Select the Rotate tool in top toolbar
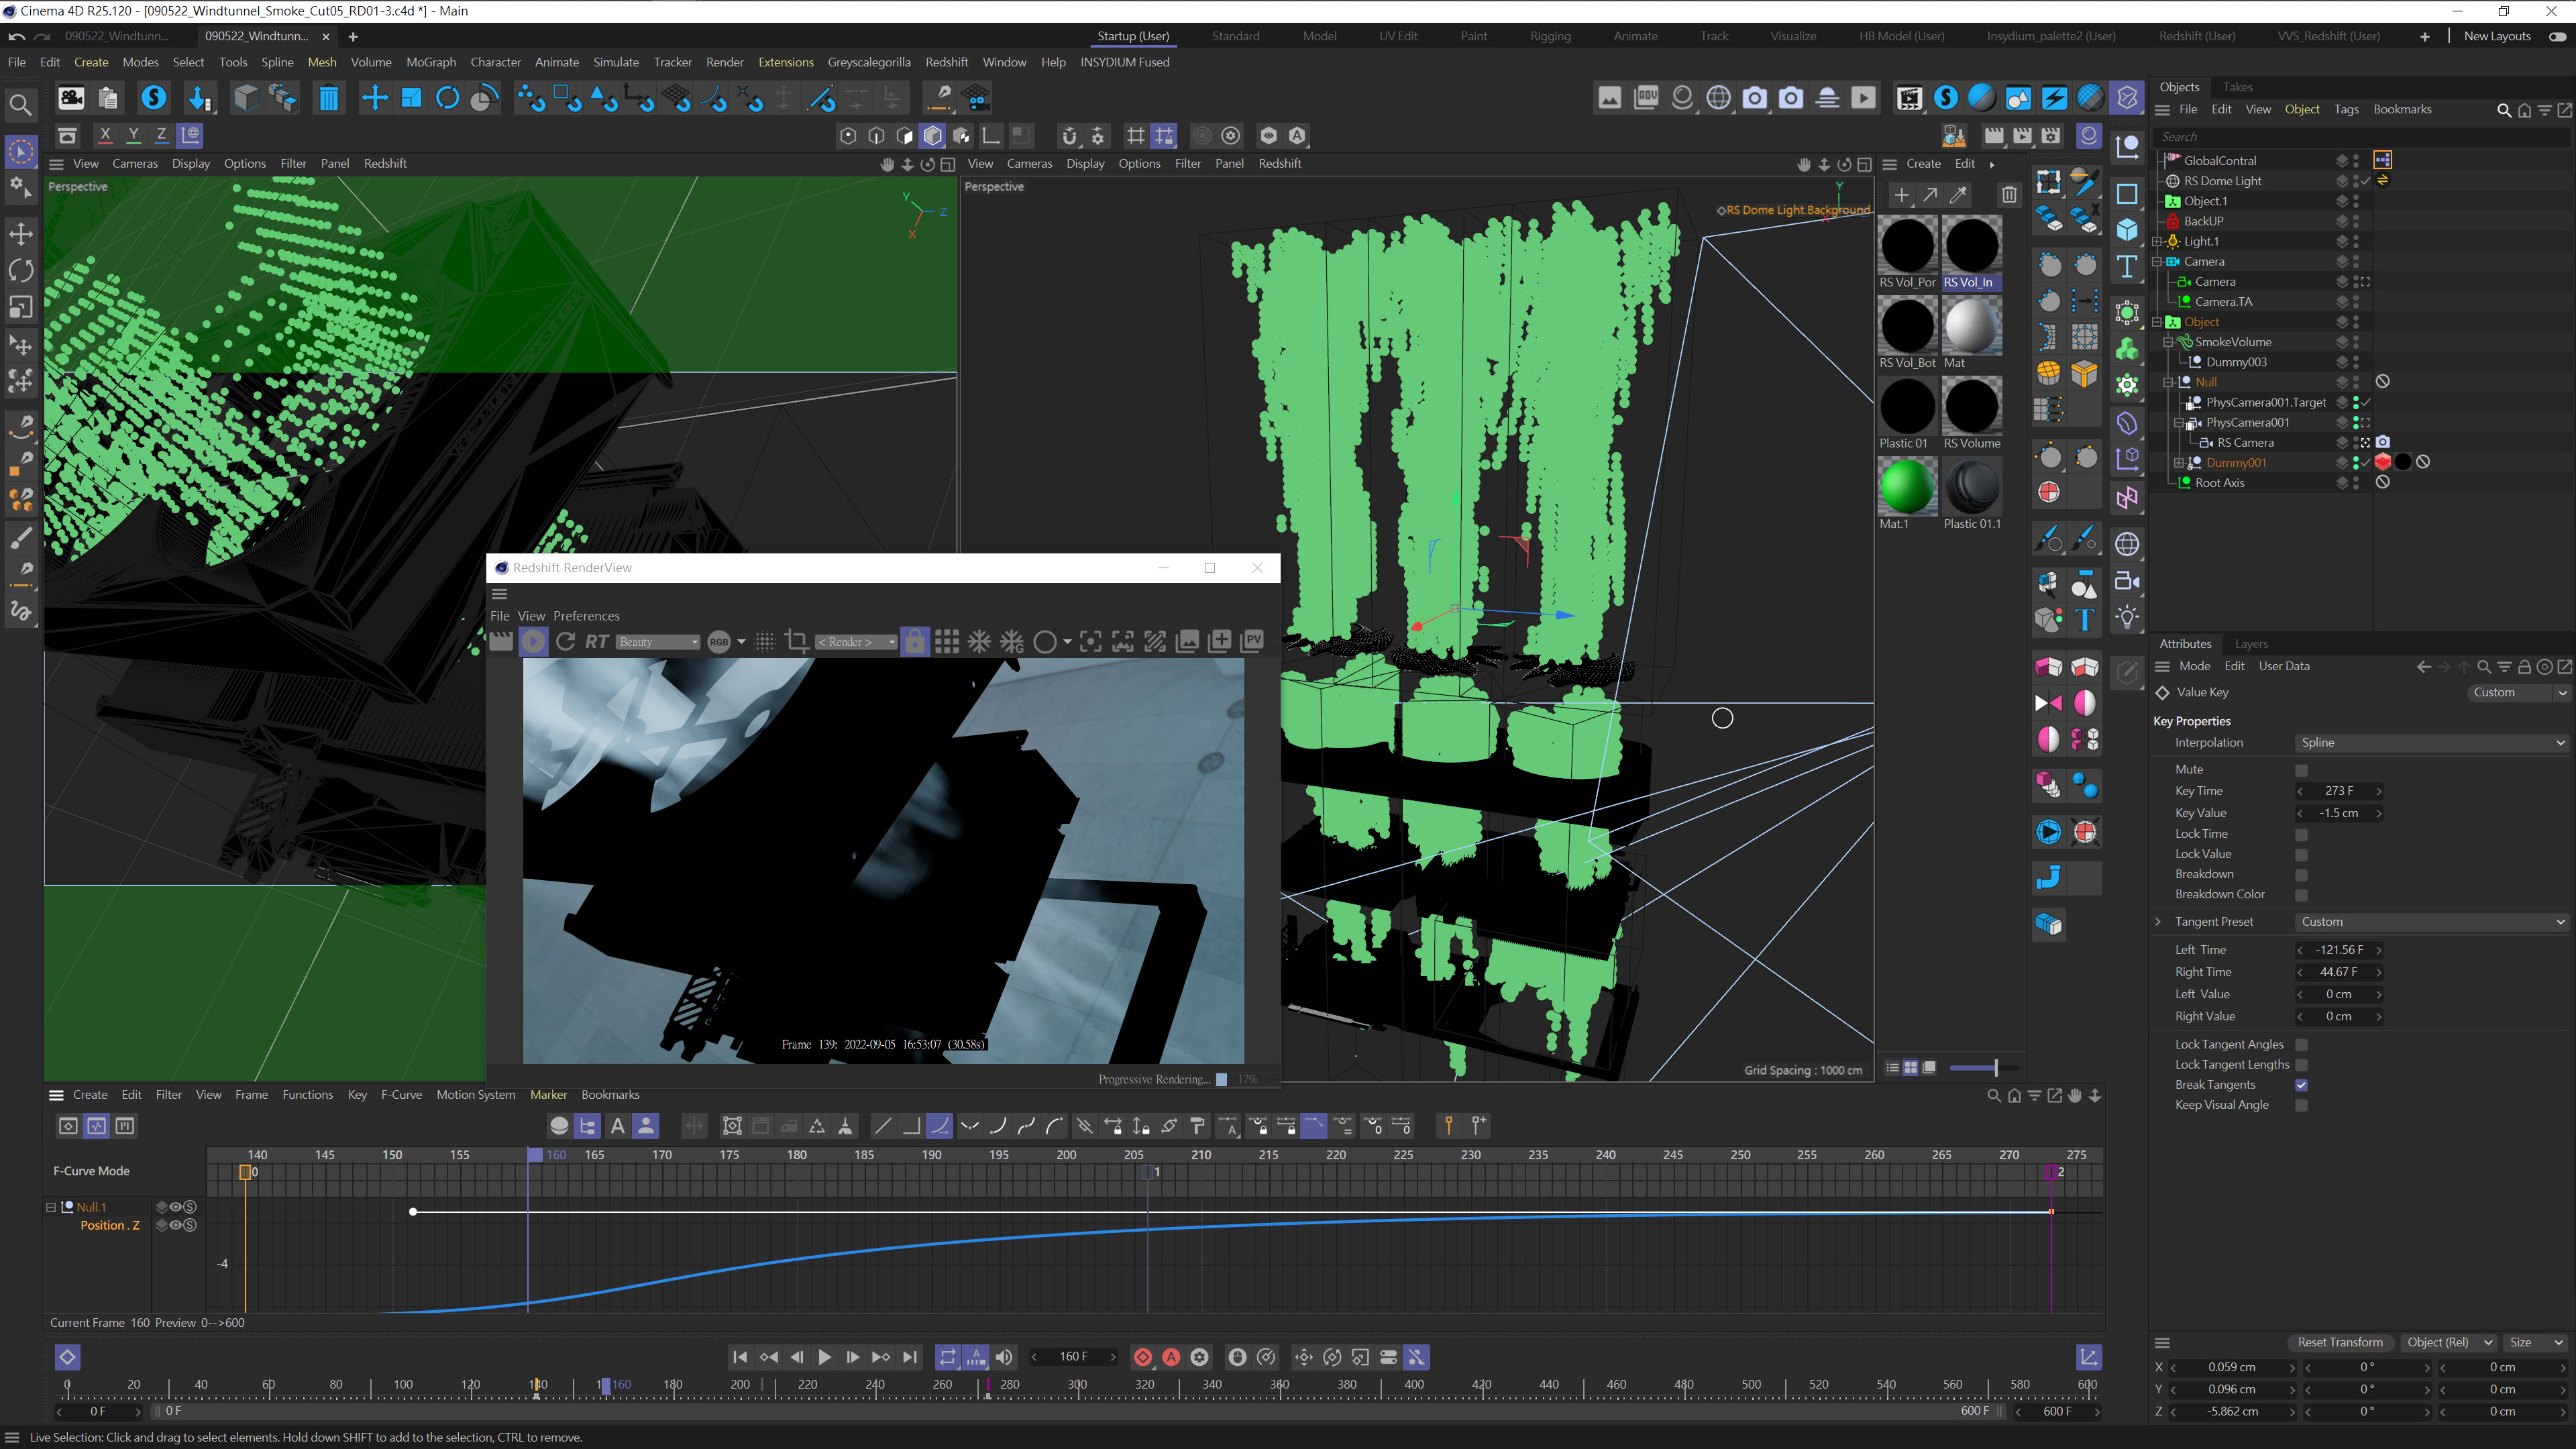 coord(448,98)
